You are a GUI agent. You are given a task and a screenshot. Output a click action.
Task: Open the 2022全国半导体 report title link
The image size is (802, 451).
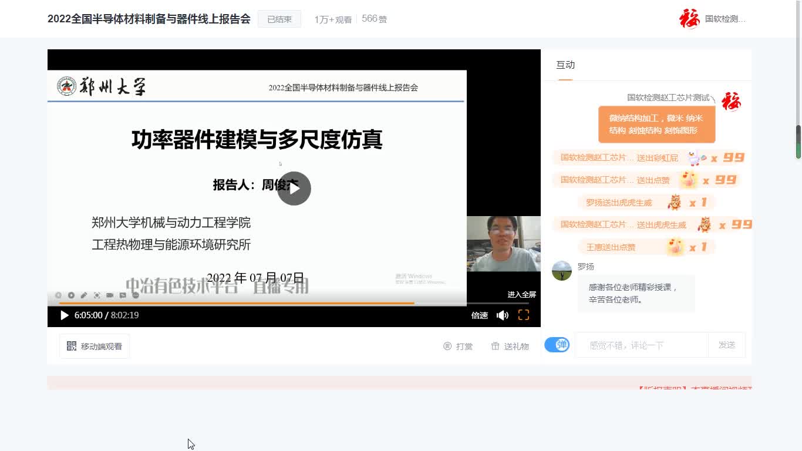(149, 19)
